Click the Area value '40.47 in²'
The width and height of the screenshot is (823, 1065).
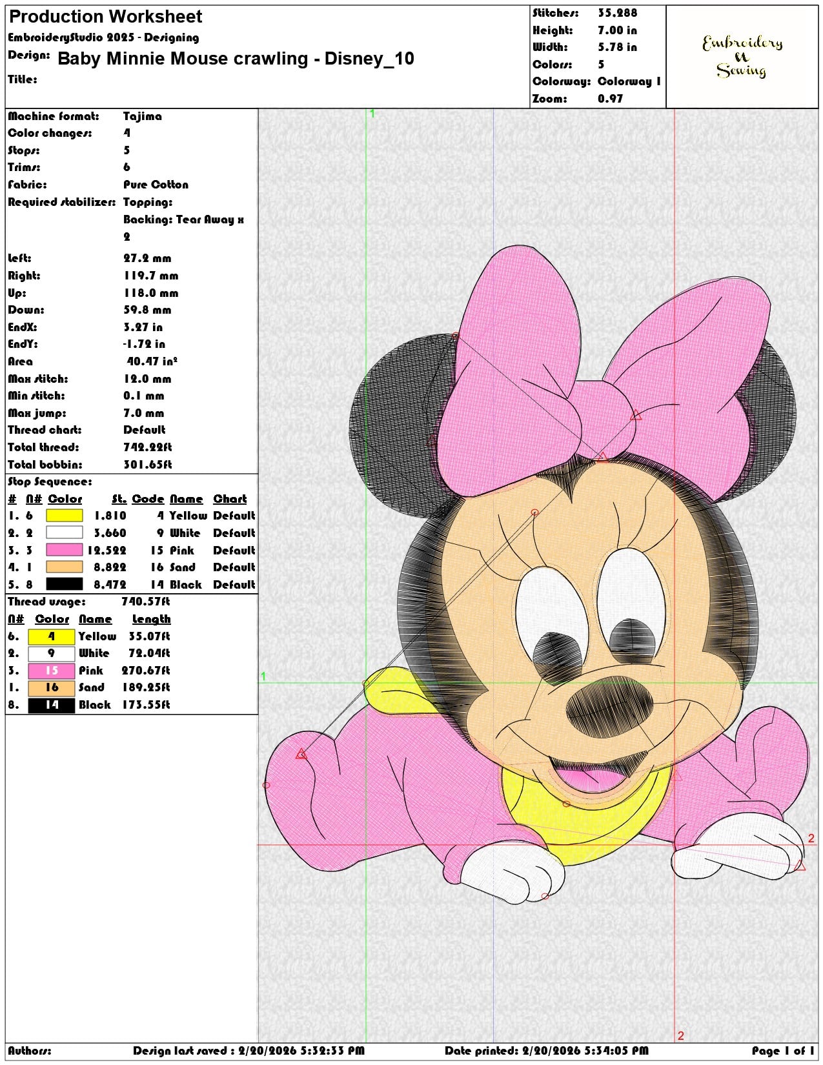click(152, 361)
